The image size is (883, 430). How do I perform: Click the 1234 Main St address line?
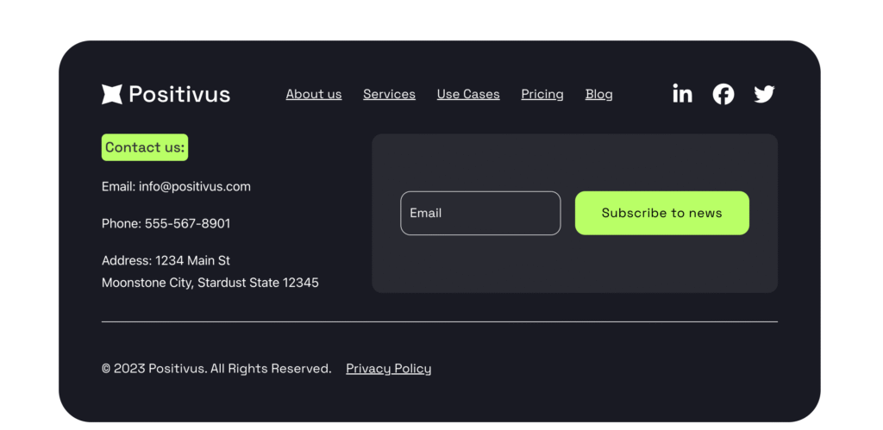pos(192,260)
